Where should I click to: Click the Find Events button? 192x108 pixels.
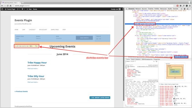tap(84, 38)
